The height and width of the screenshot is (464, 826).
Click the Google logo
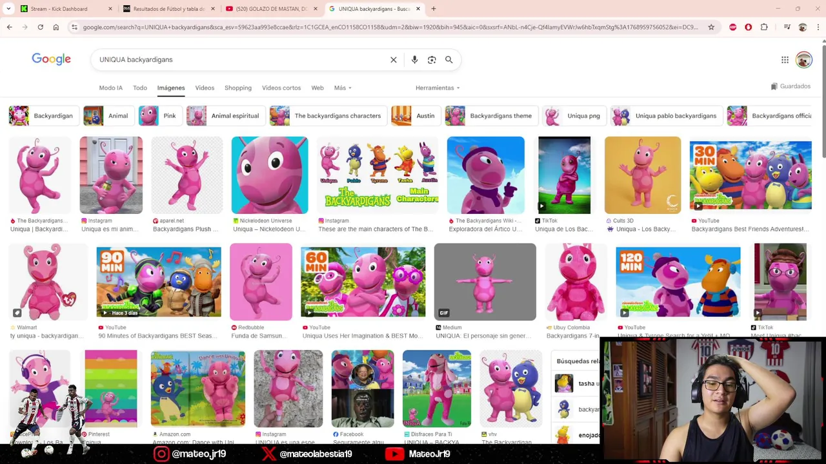point(51,59)
